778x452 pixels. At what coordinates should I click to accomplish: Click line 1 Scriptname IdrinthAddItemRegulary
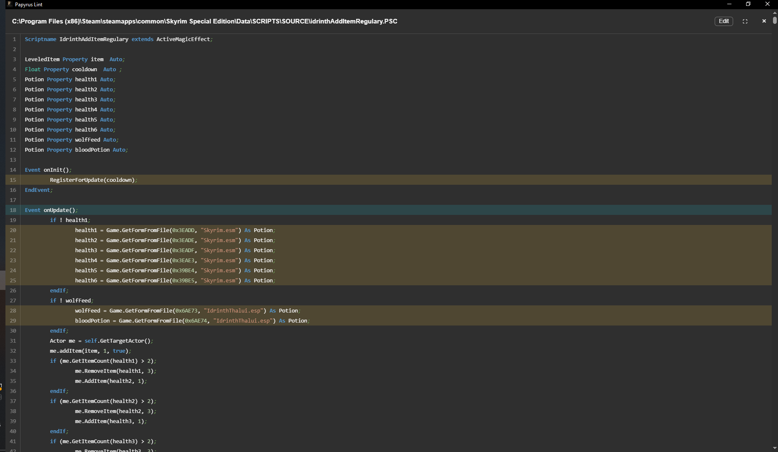coord(119,39)
